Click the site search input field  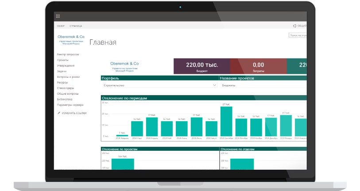click(298, 35)
